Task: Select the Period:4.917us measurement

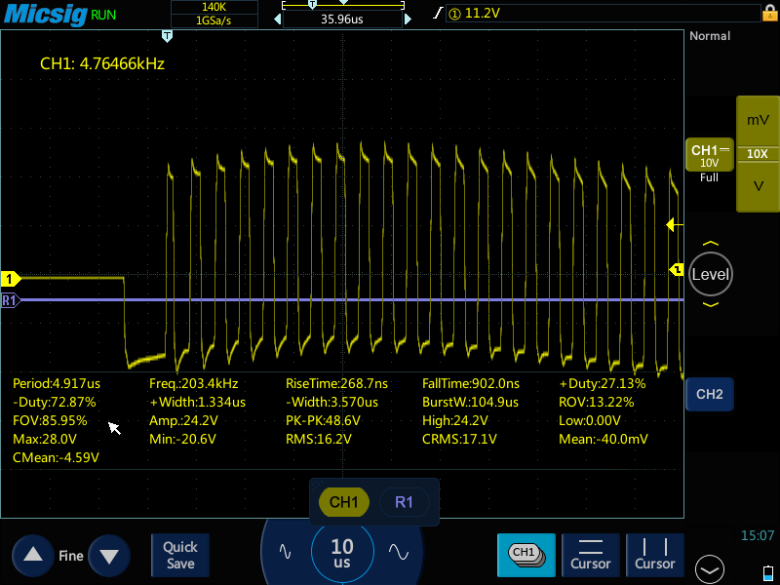Action: (x=57, y=383)
